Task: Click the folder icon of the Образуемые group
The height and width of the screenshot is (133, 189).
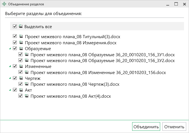Action: [21, 48]
